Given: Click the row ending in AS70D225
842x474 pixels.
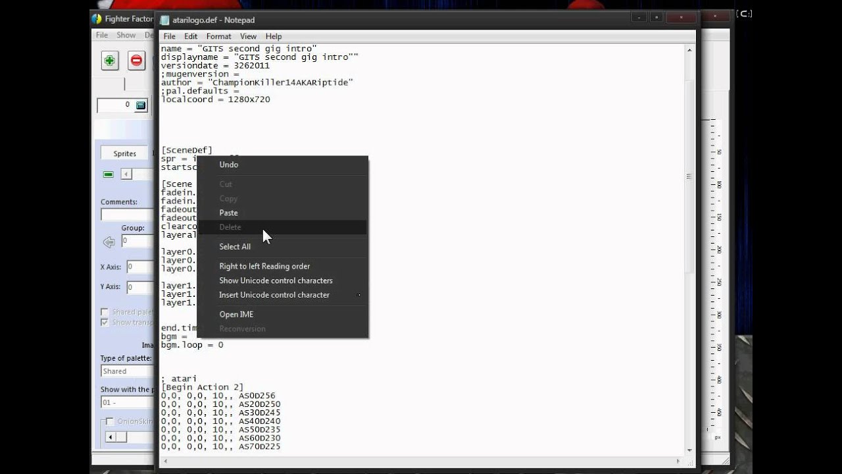Looking at the screenshot, I should [x=220, y=446].
